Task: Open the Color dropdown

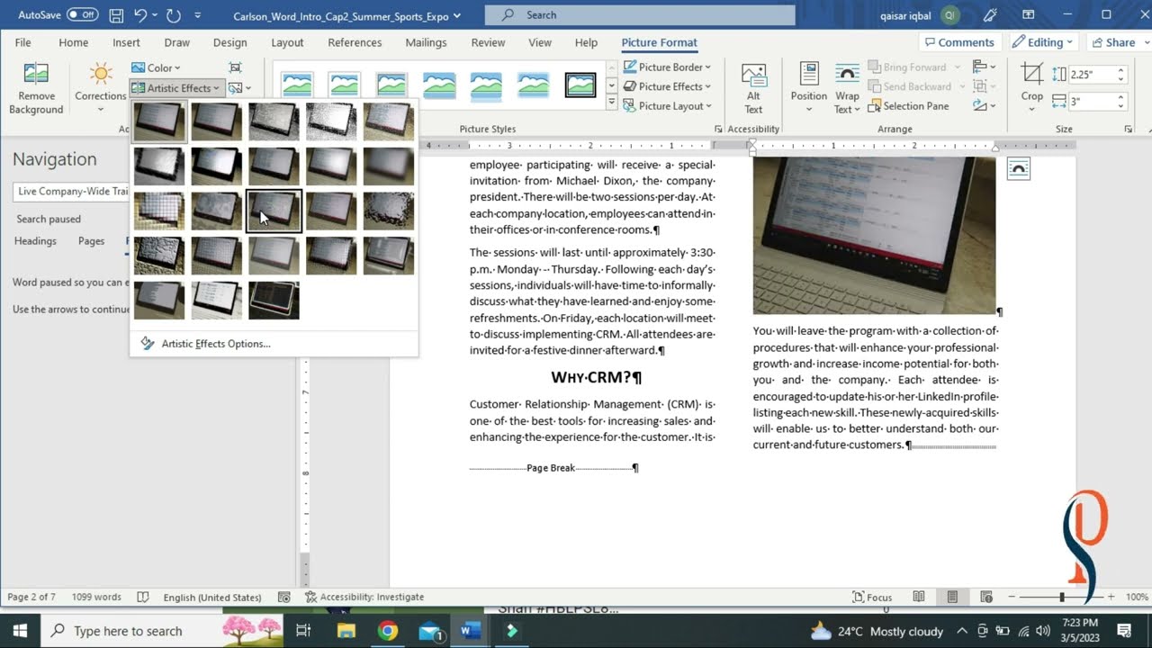Action: (156, 67)
